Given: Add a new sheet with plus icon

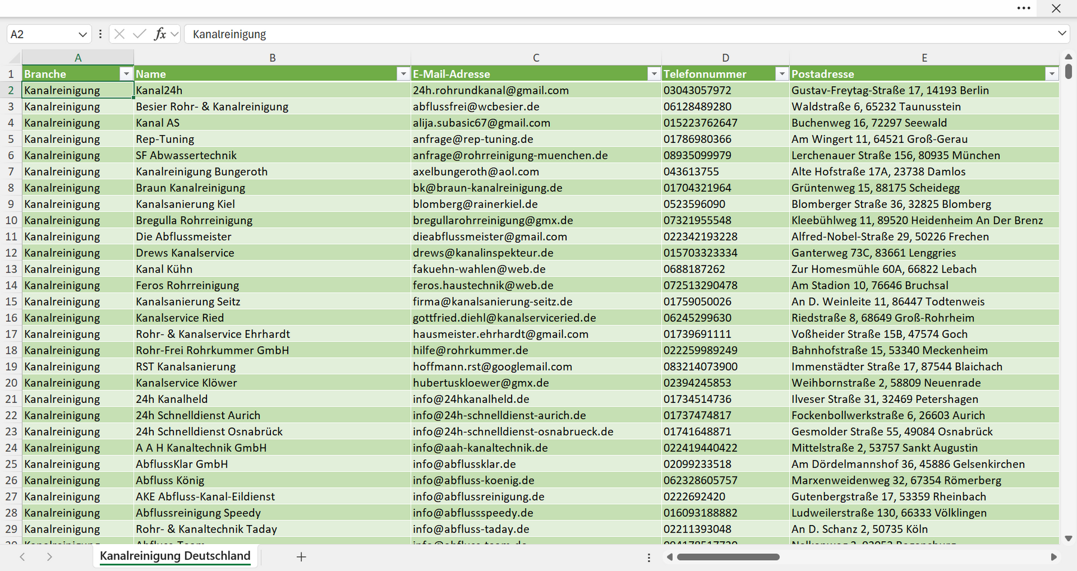Looking at the screenshot, I should [x=302, y=557].
